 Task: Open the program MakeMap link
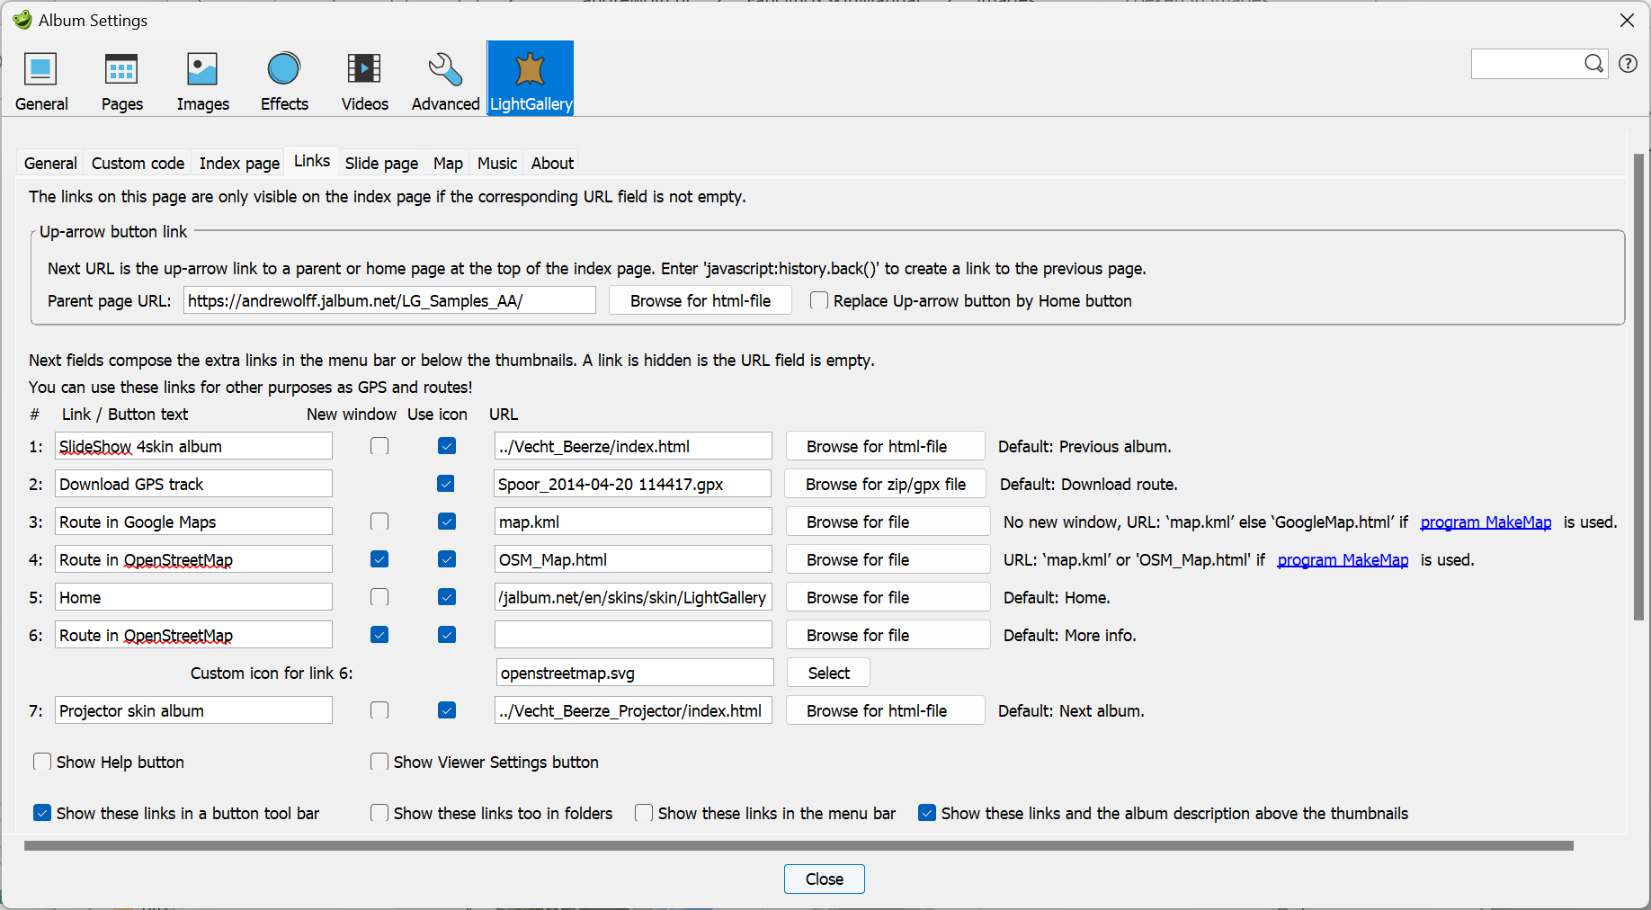click(1486, 522)
